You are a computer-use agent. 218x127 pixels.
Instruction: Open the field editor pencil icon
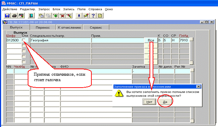pos(86,16)
